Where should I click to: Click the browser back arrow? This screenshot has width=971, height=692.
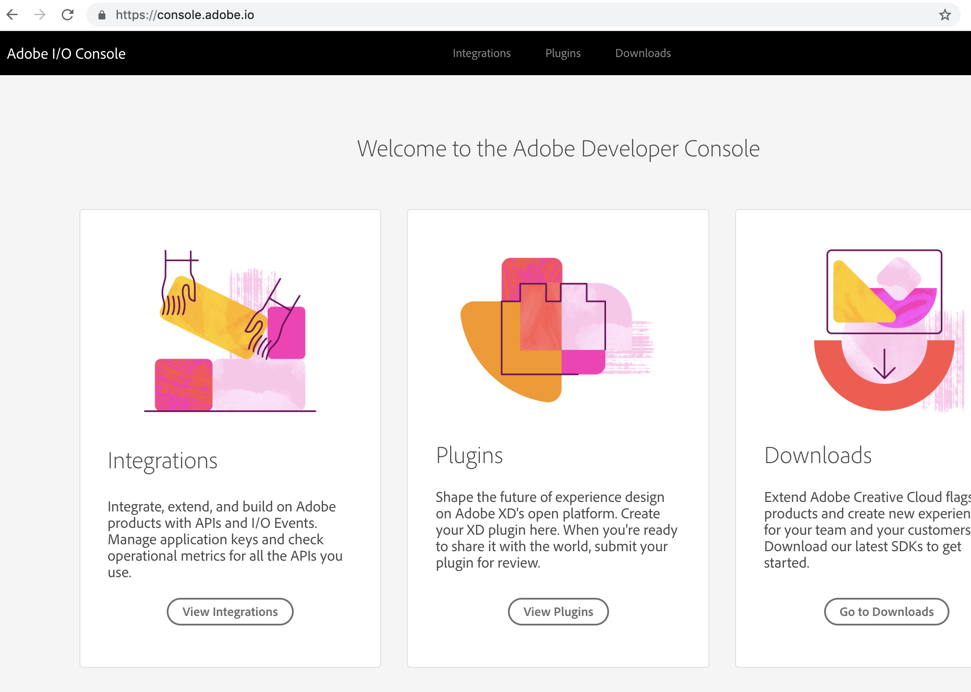12,14
